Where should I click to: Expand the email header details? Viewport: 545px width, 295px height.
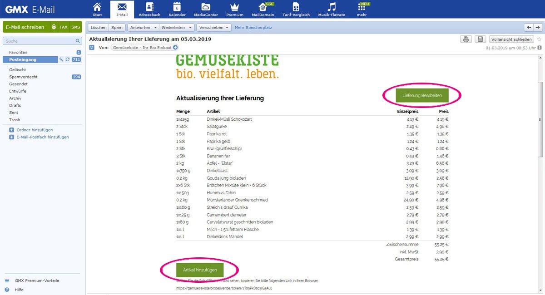92,47
